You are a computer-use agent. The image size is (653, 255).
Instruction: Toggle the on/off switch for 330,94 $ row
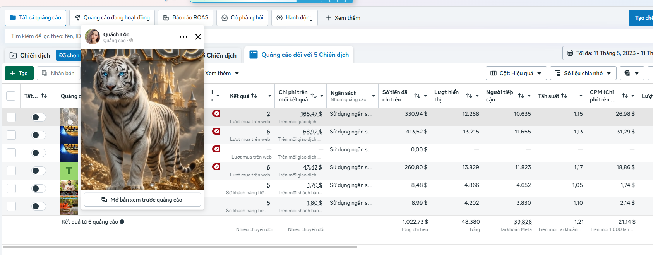[39, 117]
